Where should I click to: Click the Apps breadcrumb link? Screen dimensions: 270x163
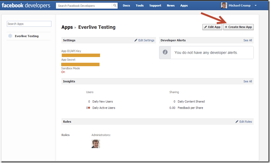click(67, 27)
